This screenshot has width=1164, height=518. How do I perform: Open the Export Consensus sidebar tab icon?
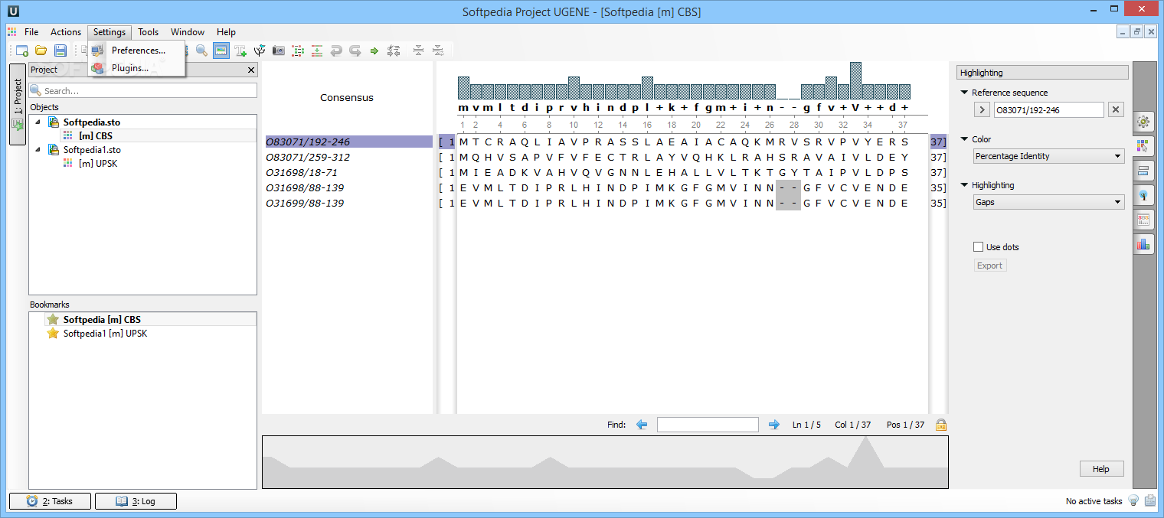tap(1144, 219)
